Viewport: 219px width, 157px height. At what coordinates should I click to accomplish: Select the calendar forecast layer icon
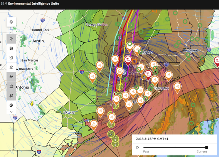click(x=11, y=48)
